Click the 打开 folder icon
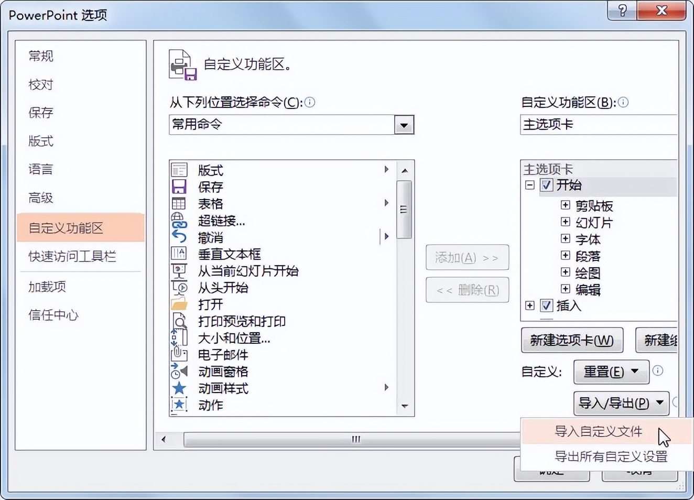The width and height of the screenshot is (694, 500). [x=179, y=305]
